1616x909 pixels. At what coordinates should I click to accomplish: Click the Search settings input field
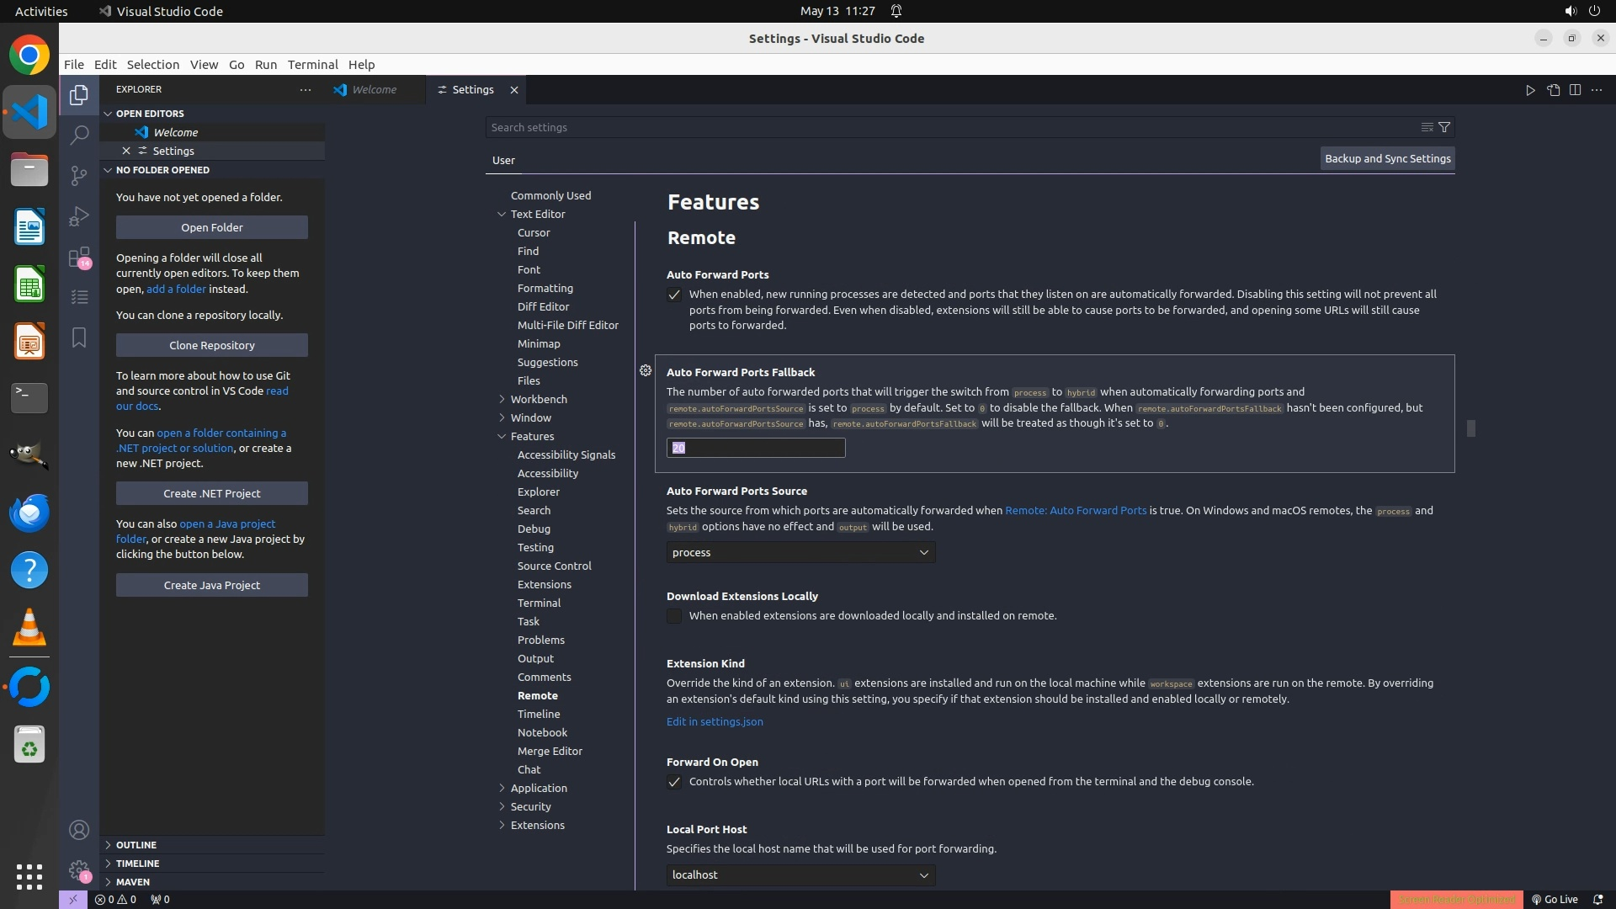tap(951, 127)
